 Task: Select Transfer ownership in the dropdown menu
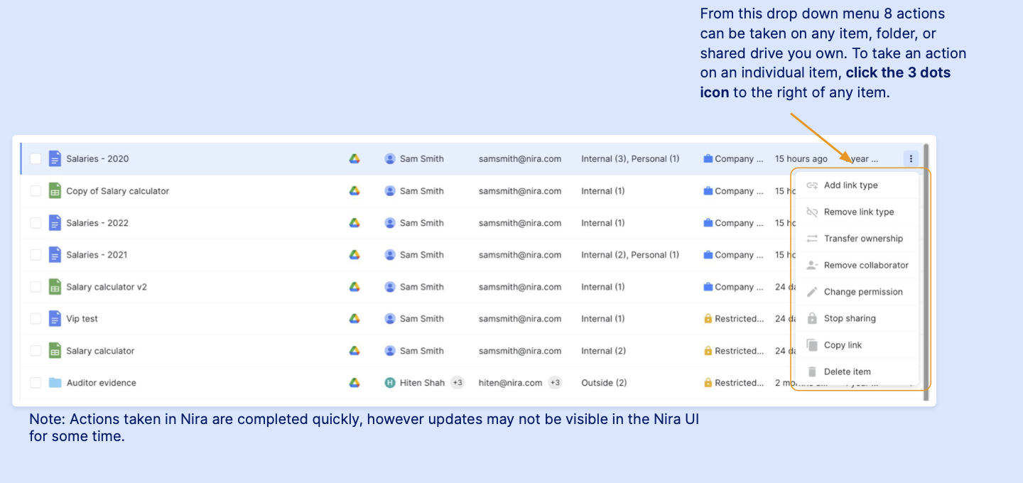coord(863,239)
